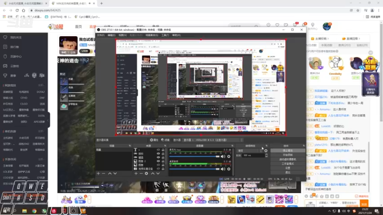Move scene down with the arrow in OBS Scenes panel

(115, 173)
